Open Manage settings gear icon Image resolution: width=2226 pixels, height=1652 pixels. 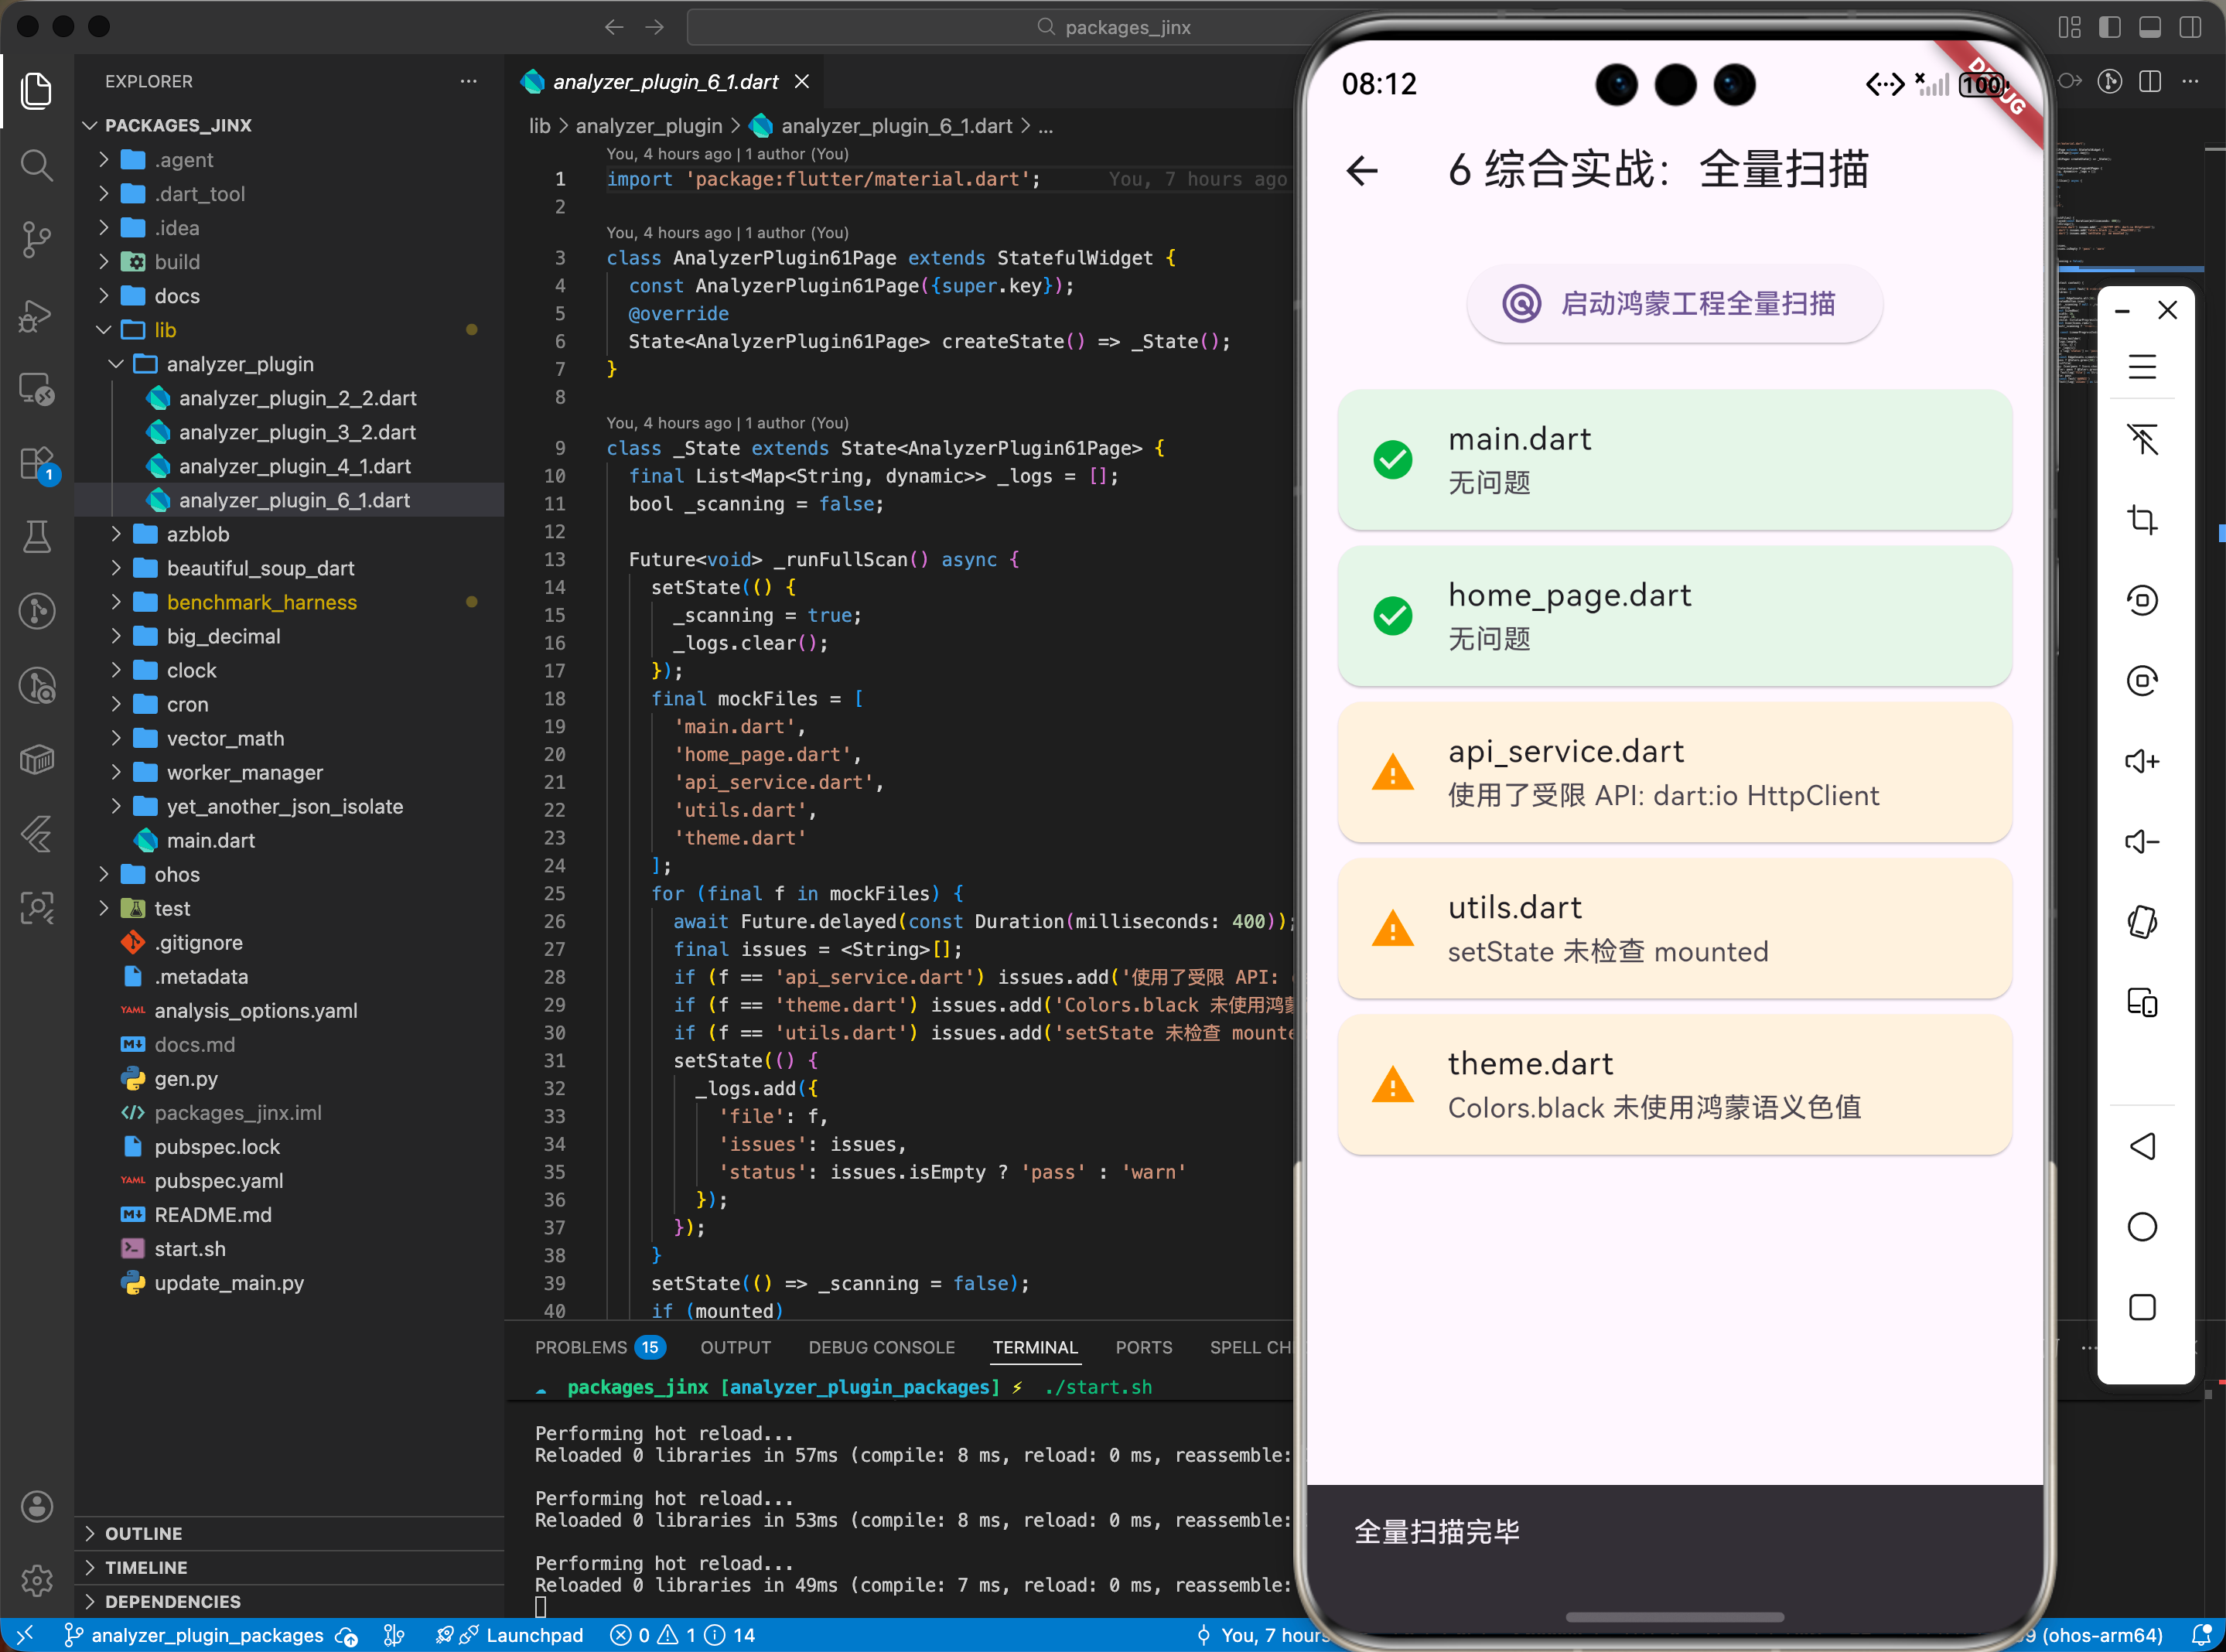point(37,1580)
